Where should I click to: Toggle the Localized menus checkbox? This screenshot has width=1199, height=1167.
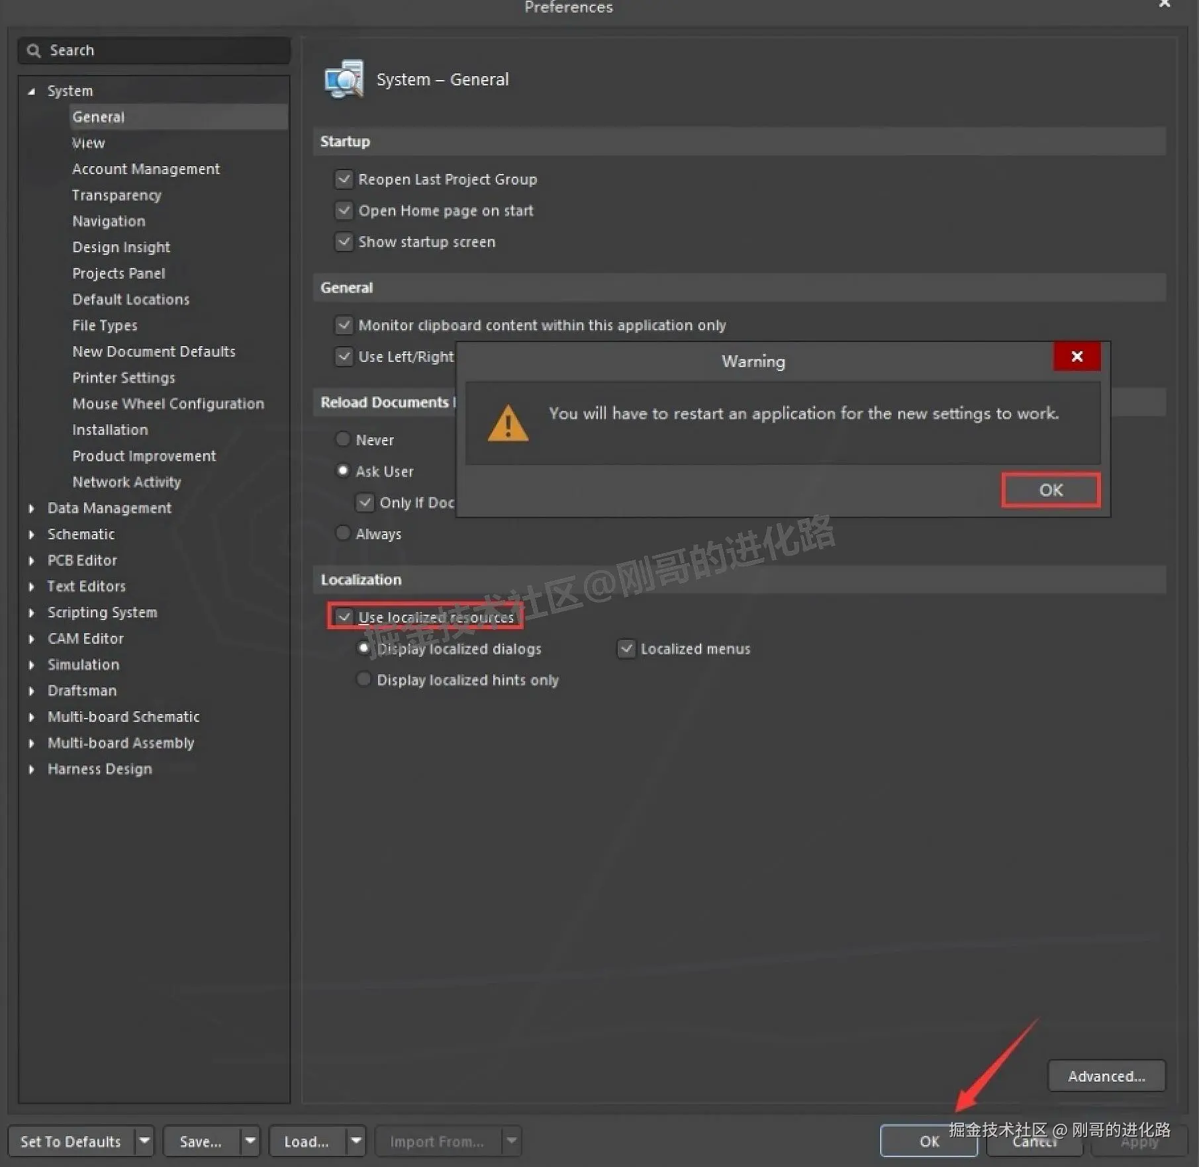(626, 648)
